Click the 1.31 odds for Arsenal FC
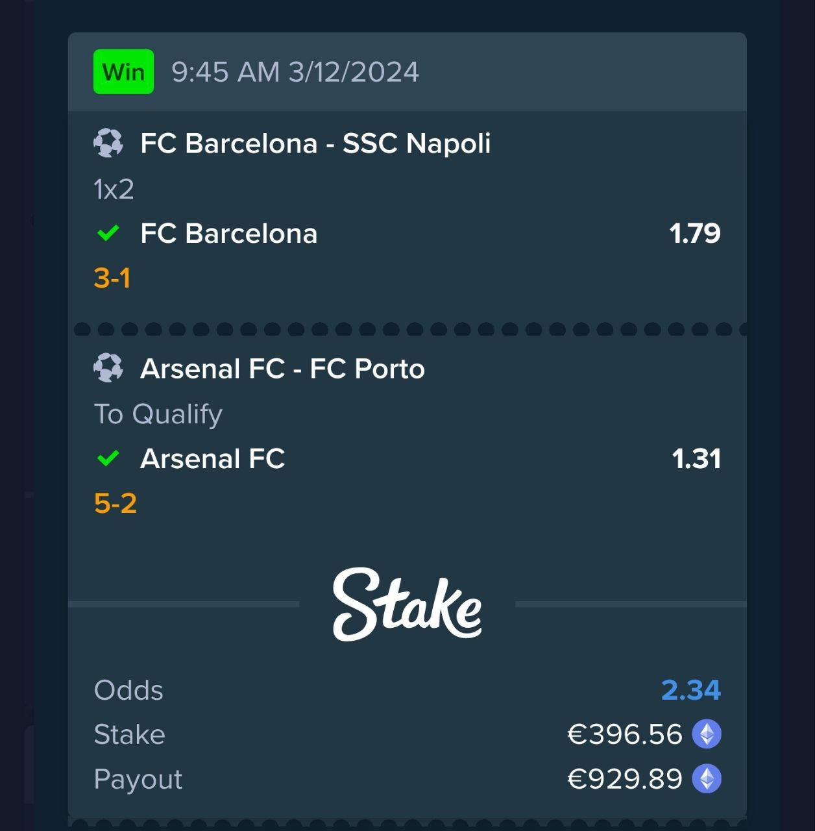This screenshot has height=831, width=815. (696, 459)
